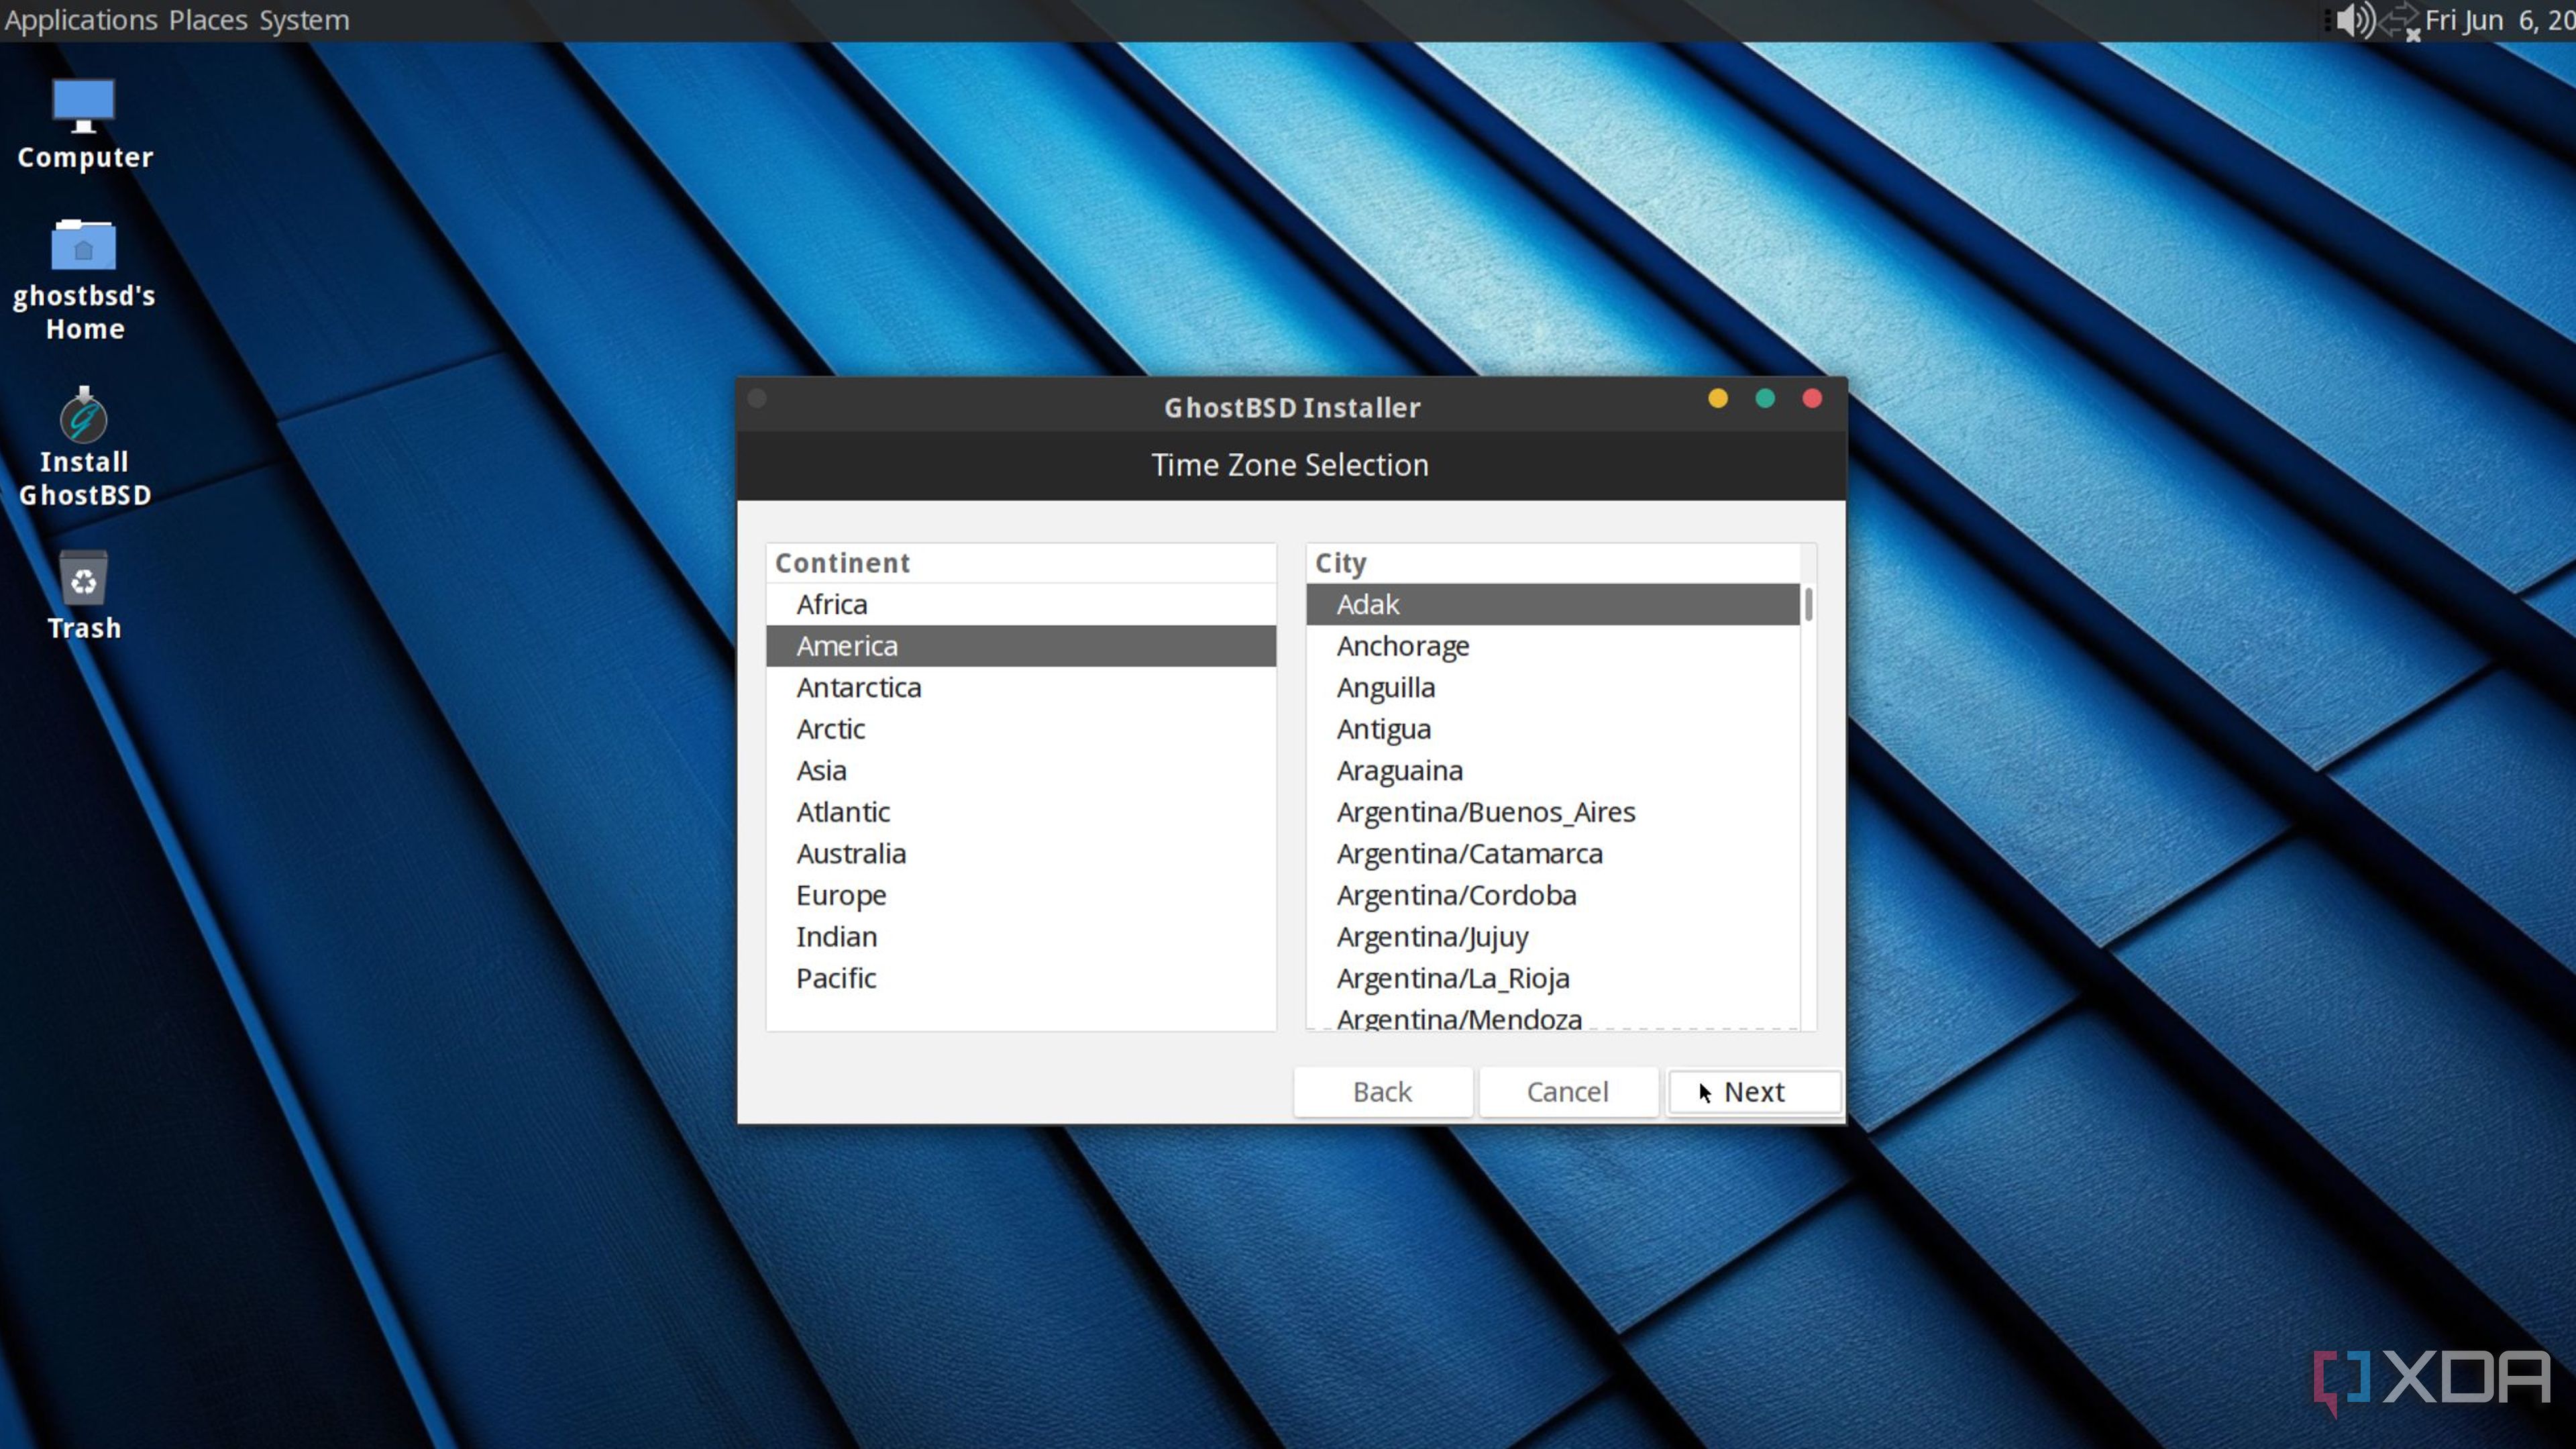This screenshot has width=2576, height=1449.
Task: Open ghostbsd's Home folder icon
Action: click(x=84, y=246)
